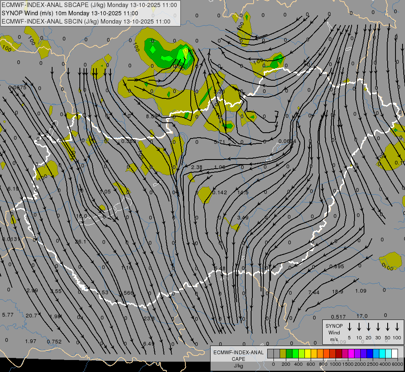Click the 5.71 value on the map
405x372 pixels.
tap(220, 142)
